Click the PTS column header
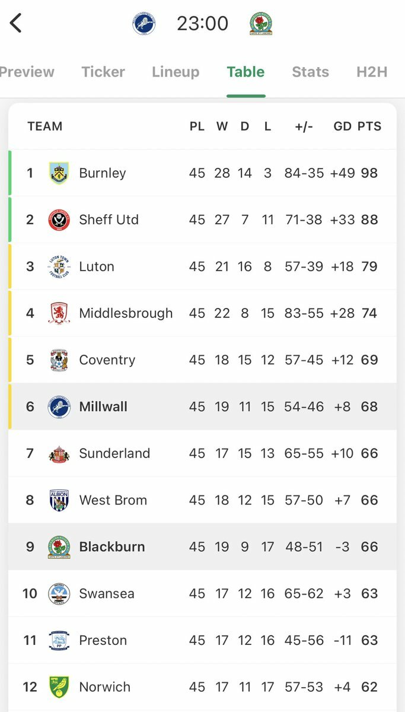The width and height of the screenshot is (405, 712). pyautogui.click(x=369, y=126)
